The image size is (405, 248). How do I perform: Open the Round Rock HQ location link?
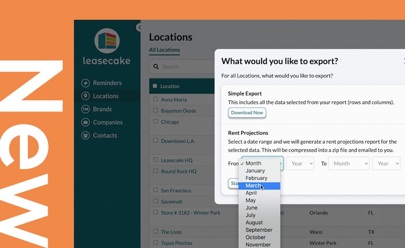click(179, 171)
